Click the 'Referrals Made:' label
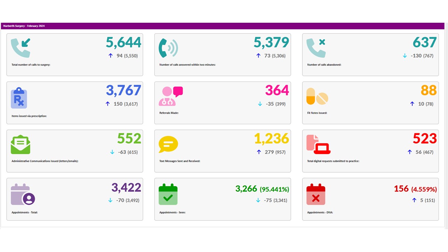Screen dimensions: 448x252 click(169, 113)
